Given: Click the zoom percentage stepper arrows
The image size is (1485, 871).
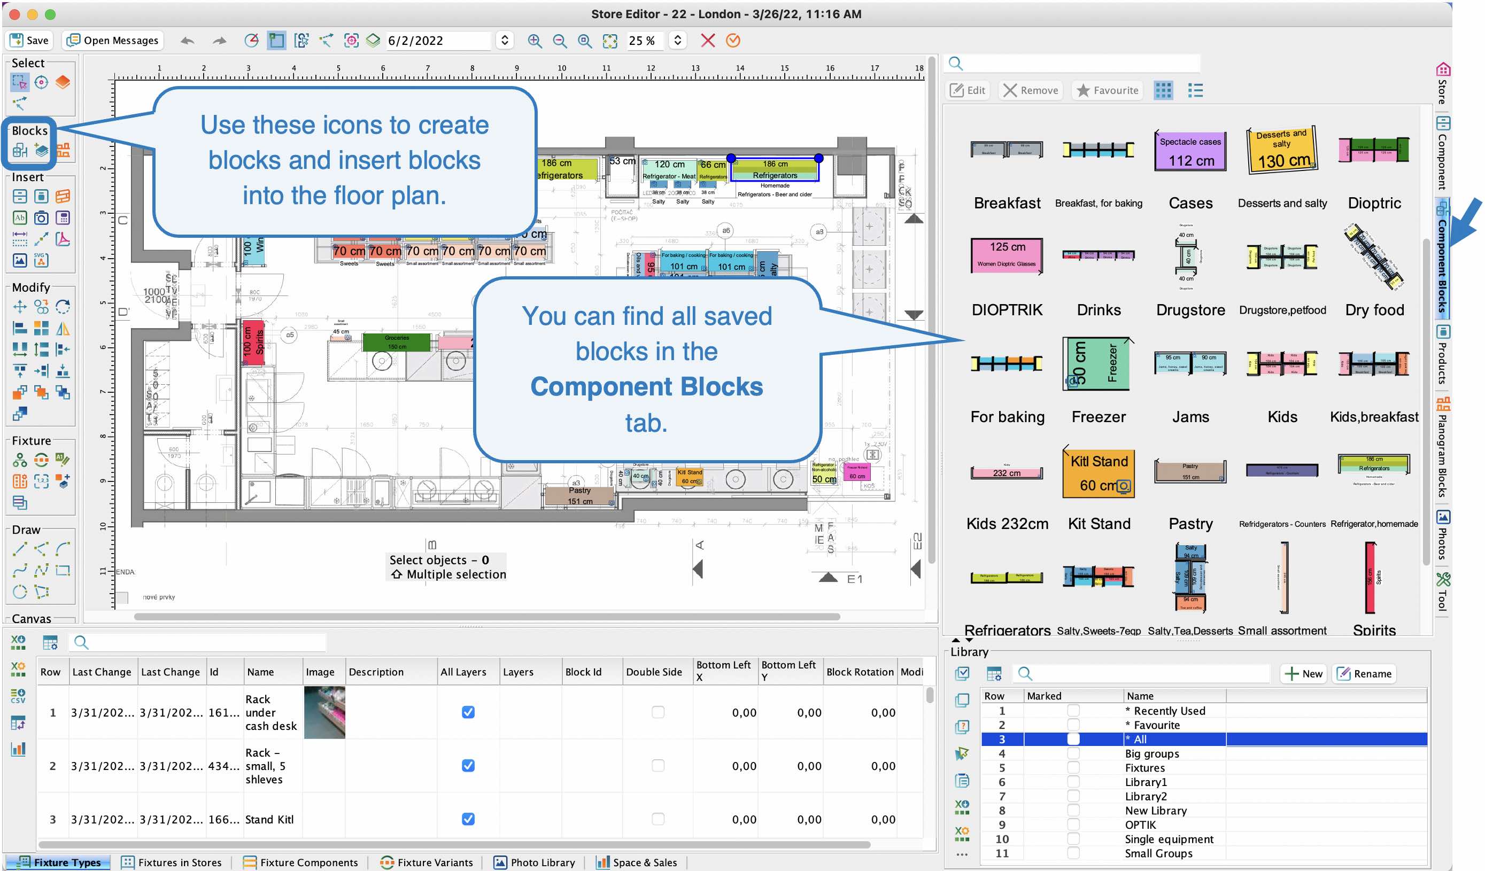Looking at the screenshot, I should [x=678, y=41].
